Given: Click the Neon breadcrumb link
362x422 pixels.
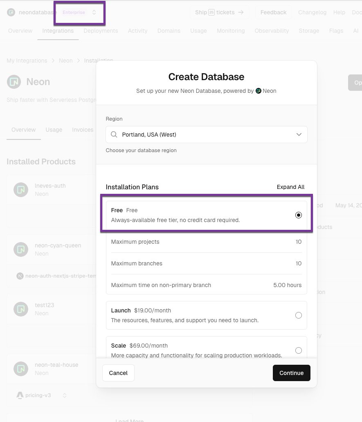Looking at the screenshot, I should [66, 61].
